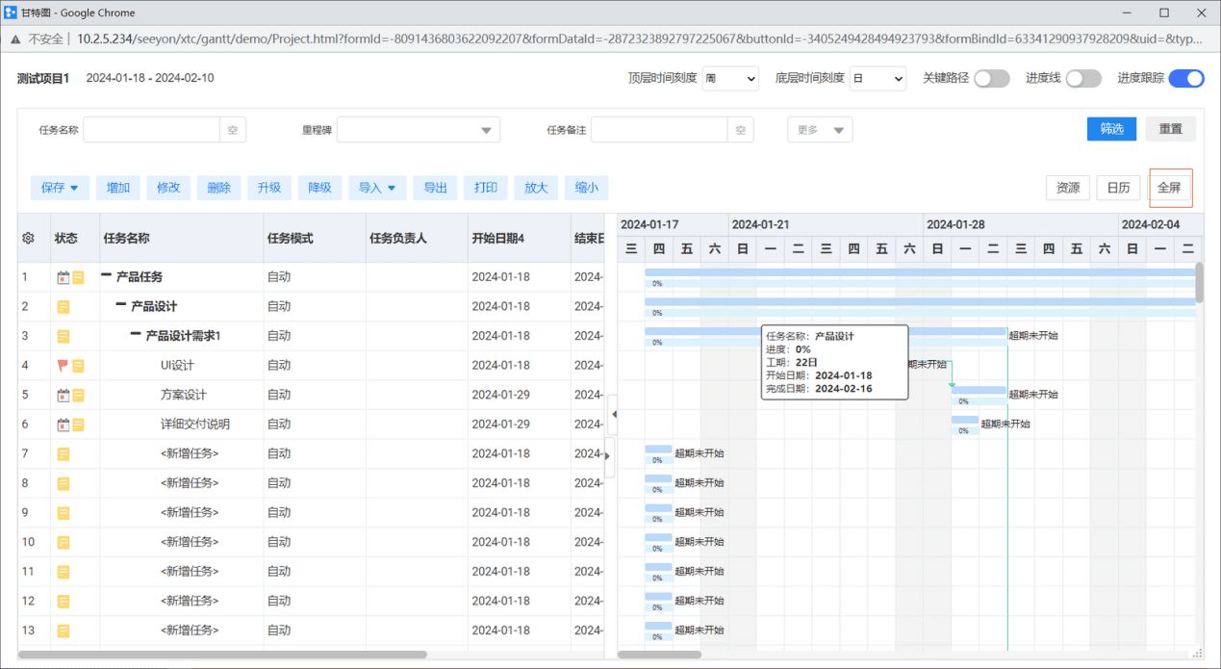Click the 打印 button
1221x669 pixels.
point(486,188)
